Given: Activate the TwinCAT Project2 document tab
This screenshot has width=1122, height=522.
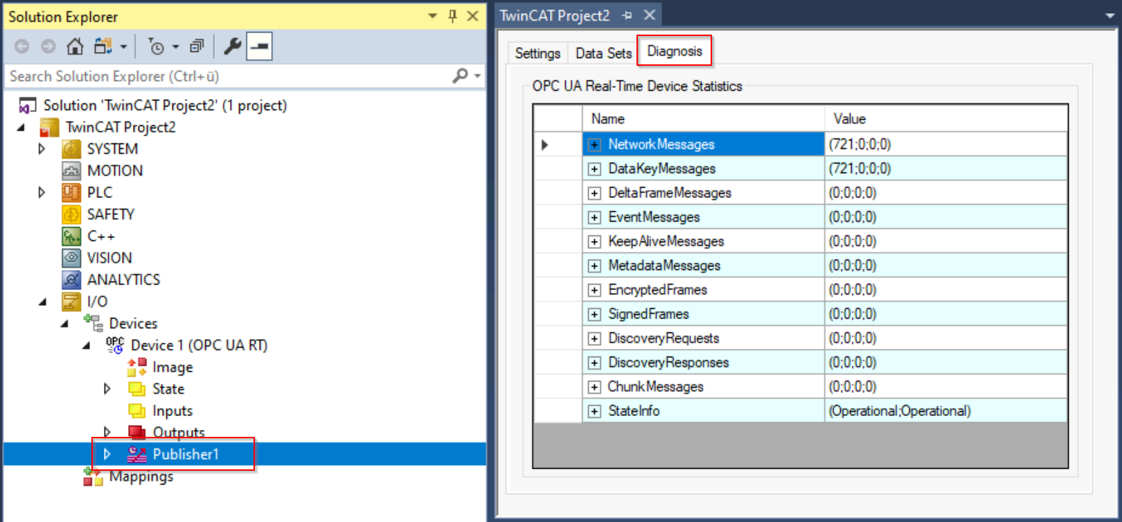Looking at the screenshot, I should coord(555,15).
